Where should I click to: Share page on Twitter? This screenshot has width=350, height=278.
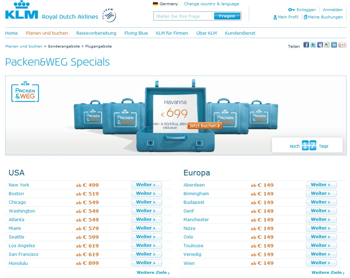313,45
